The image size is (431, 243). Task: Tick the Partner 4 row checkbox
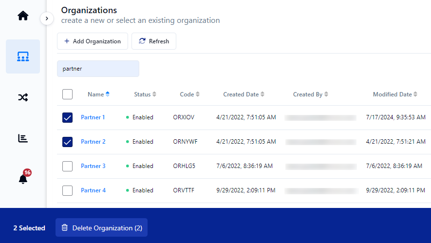68,190
